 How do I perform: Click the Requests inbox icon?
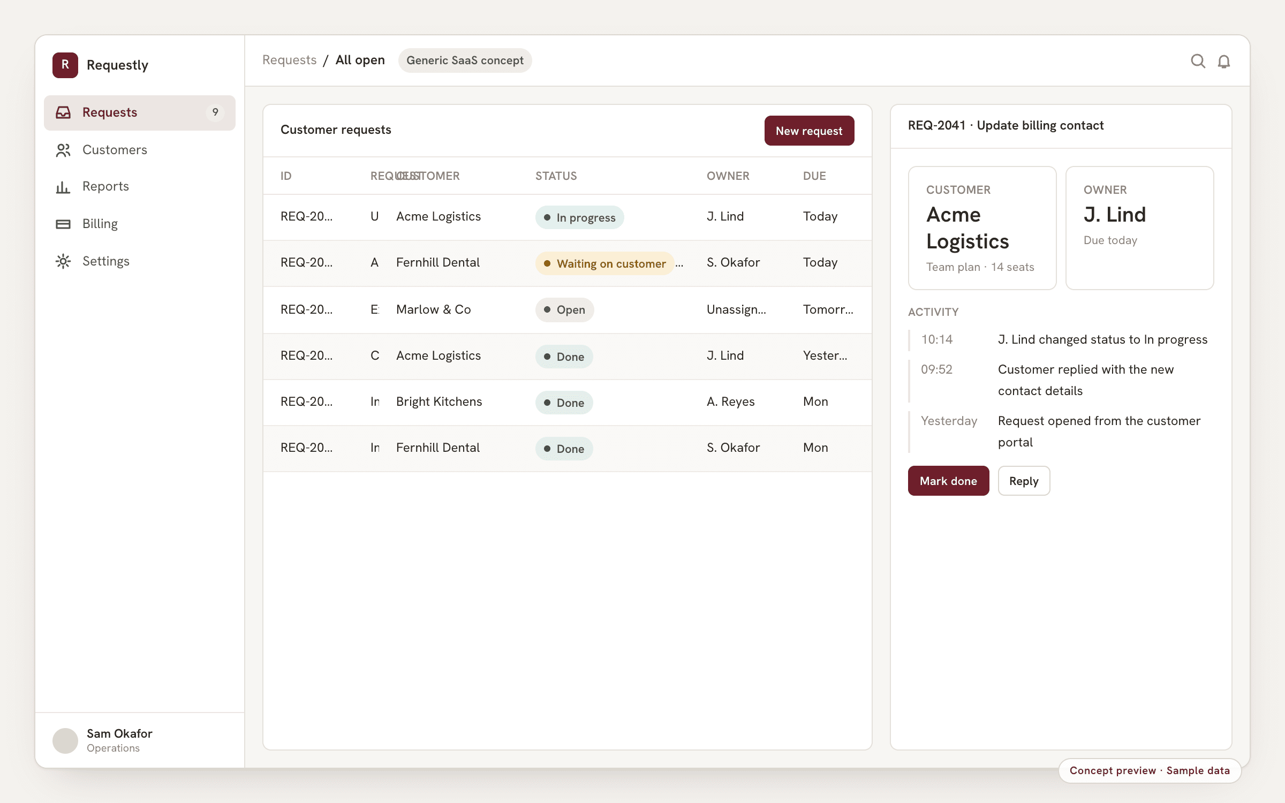(63, 112)
